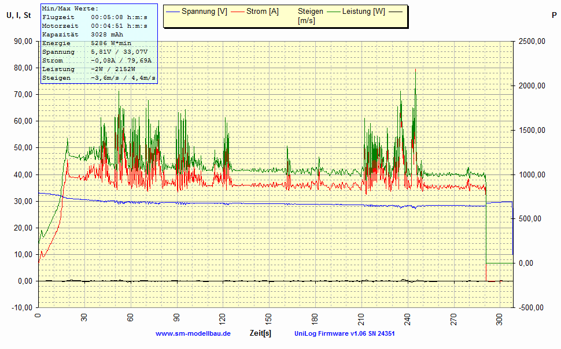561x349 pixels.
Task: Select the Min/Max Werte heading
Action: [70, 8]
